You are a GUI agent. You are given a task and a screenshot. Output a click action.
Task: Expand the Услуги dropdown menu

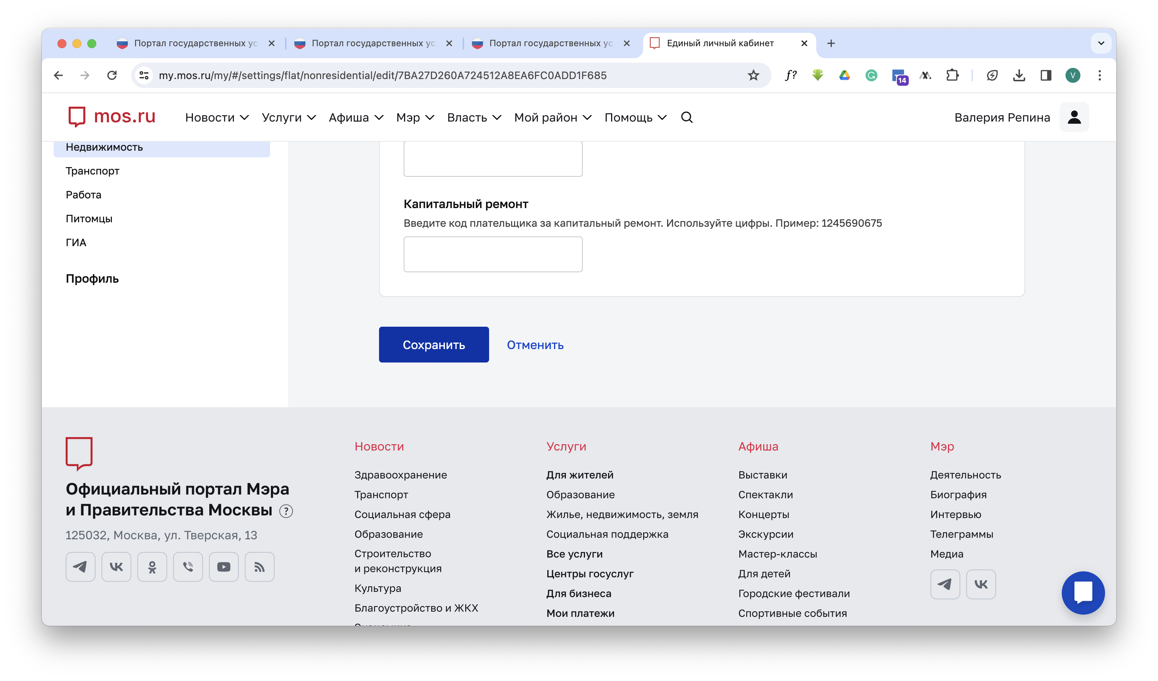coord(289,117)
